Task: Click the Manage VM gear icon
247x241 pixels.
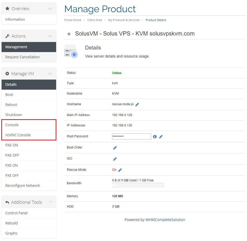Action: click(7, 74)
